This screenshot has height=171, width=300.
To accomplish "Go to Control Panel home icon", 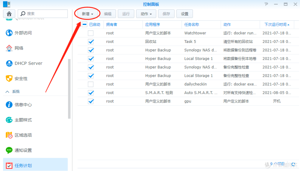I will tap(9, 14).
